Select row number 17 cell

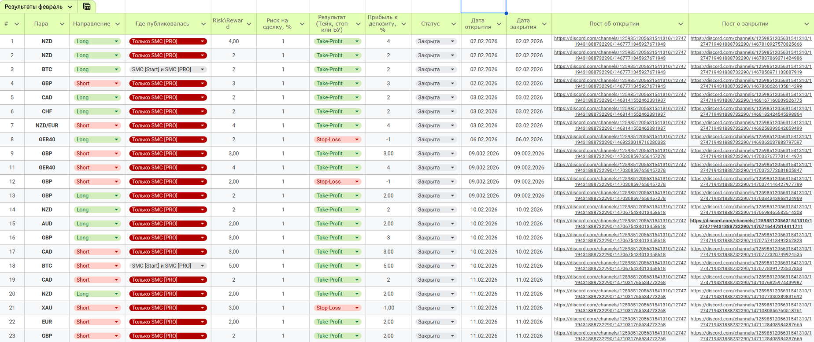[12, 252]
